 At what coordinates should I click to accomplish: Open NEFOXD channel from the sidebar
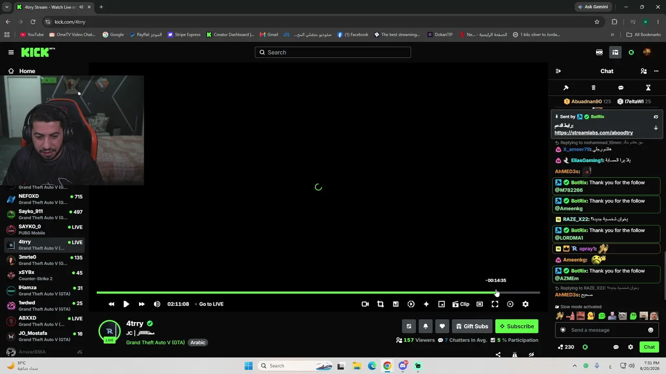pyautogui.click(x=45, y=199)
